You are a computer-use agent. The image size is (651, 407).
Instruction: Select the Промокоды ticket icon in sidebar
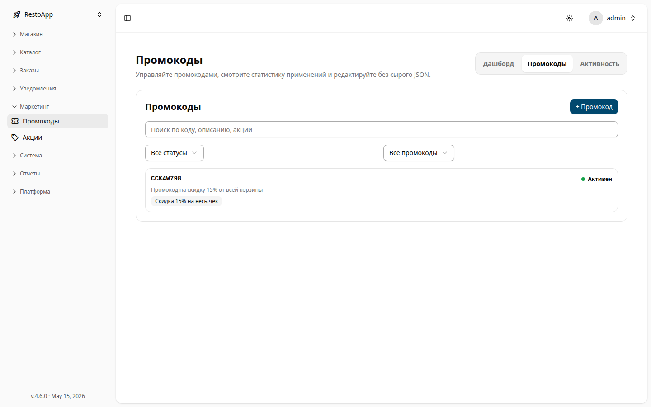tap(15, 121)
